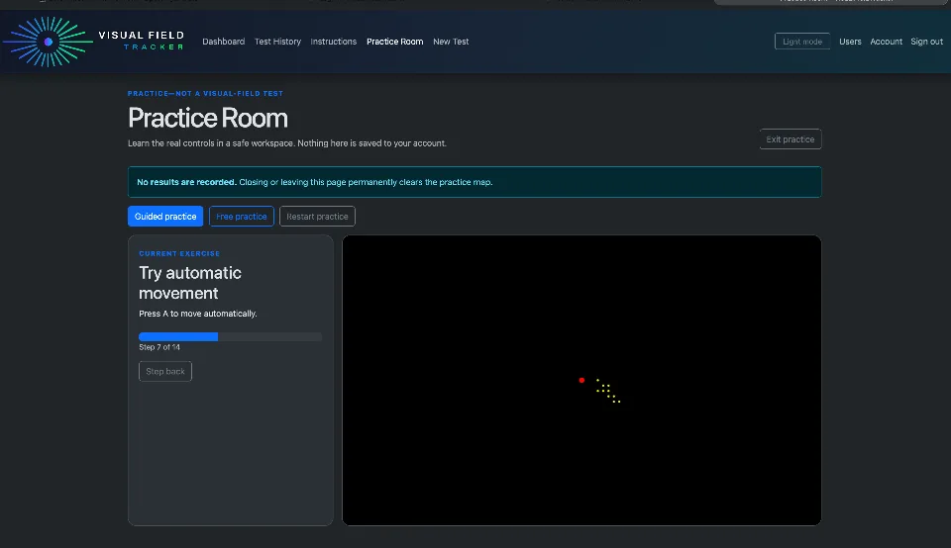Switch to Light mode

[801, 42]
